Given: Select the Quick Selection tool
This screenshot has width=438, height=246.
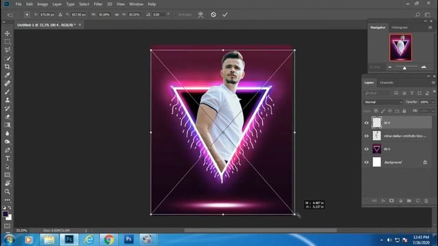Looking at the screenshot, I should (8, 58).
